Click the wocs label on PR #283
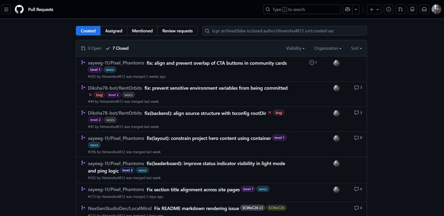 pyautogui.click(x=110, y=70)
